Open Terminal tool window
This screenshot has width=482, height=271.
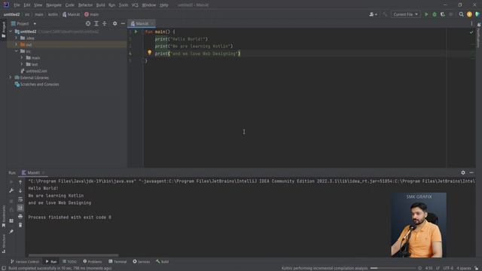117,262
